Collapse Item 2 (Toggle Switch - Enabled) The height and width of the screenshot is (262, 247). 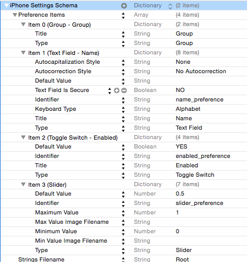click(x=23, y=138)
